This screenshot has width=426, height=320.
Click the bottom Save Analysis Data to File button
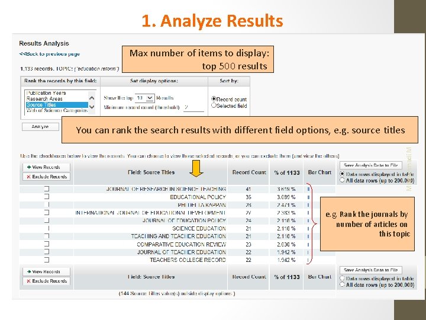pyautogui.click(x=371, y=270)
